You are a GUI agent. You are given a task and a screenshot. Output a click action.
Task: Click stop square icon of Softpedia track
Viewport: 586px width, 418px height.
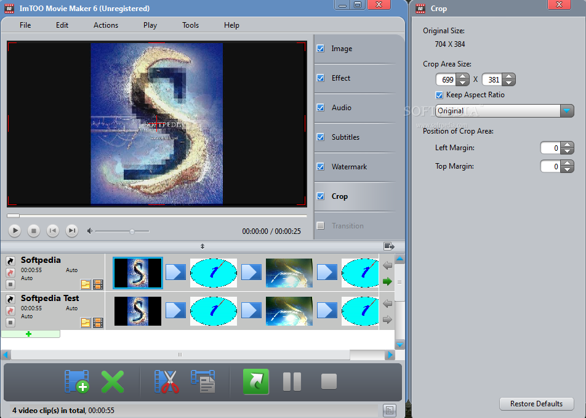pyautogui.click(x=10, y=284)
